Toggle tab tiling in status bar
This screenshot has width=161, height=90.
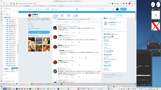(x=111, y=87)
